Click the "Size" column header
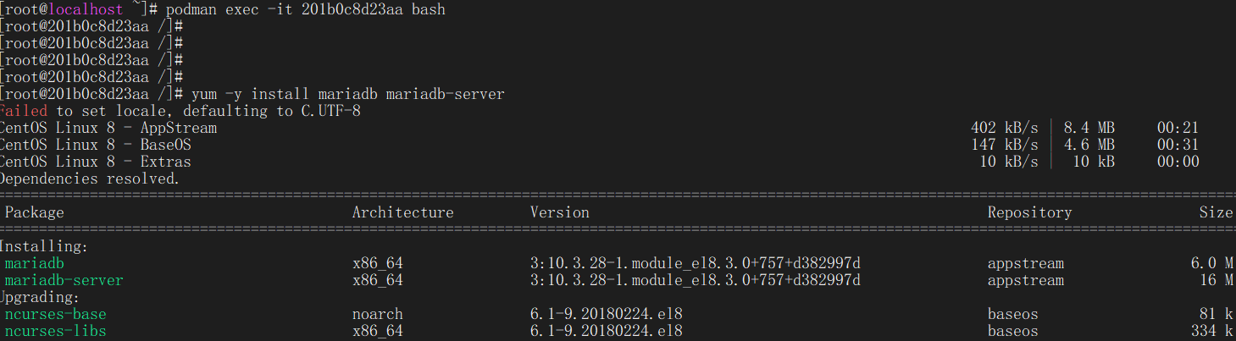 (x=1216, y=212)
